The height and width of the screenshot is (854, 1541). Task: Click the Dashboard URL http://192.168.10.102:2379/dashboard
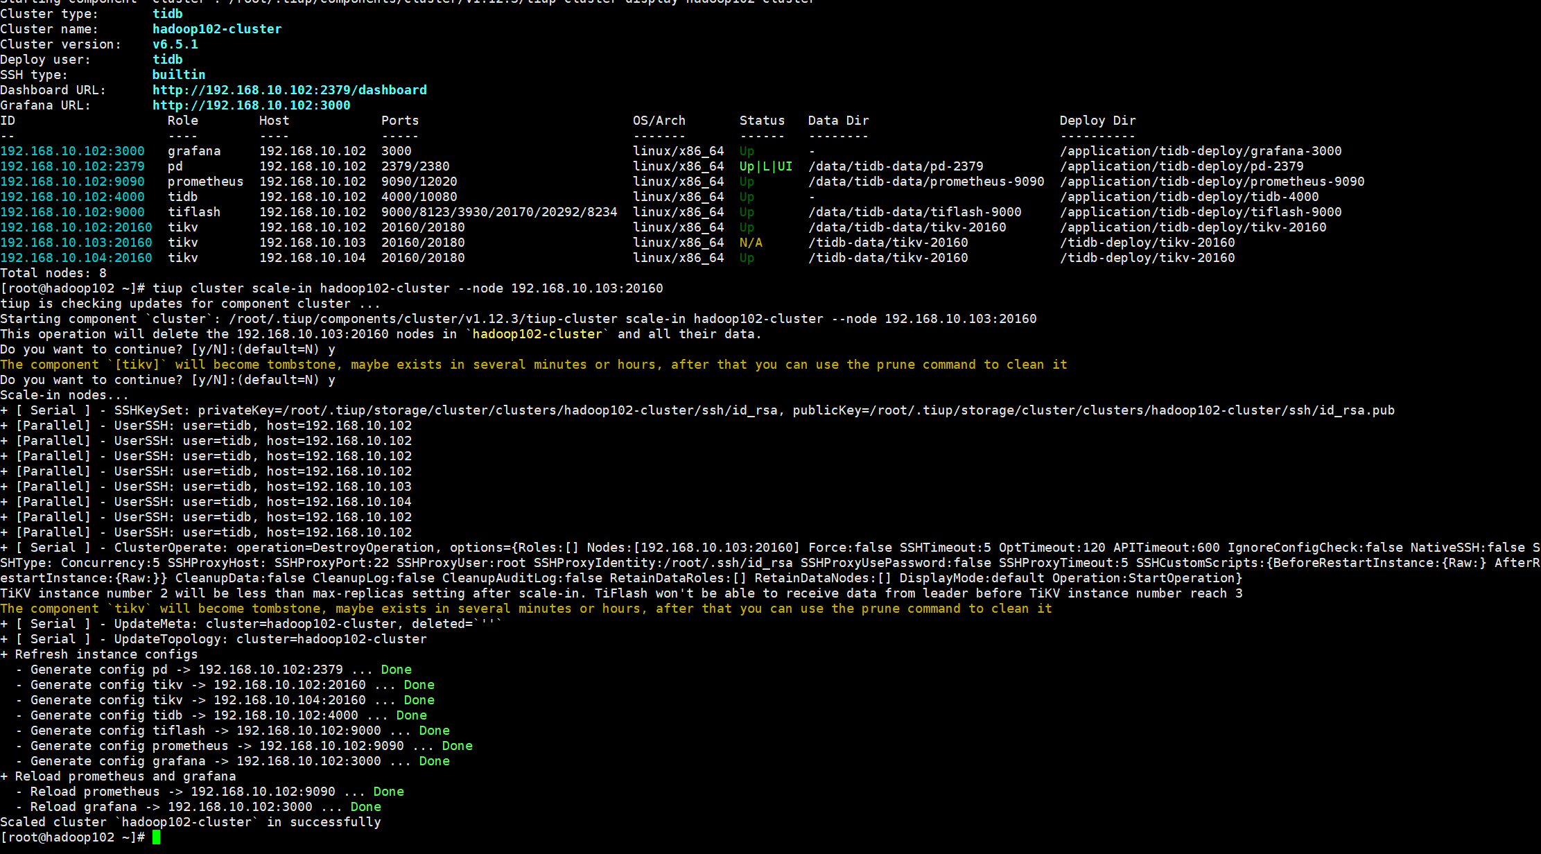pos(290,90)
